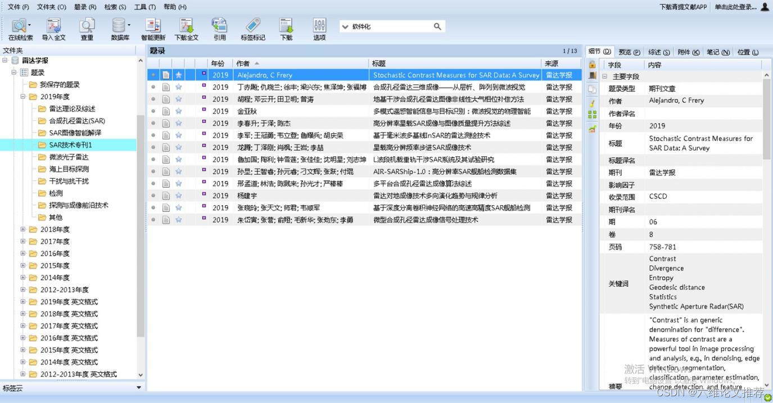773x403 pixels.
Task: Select the 我保存的题录 folder
Action: [59, 85]
